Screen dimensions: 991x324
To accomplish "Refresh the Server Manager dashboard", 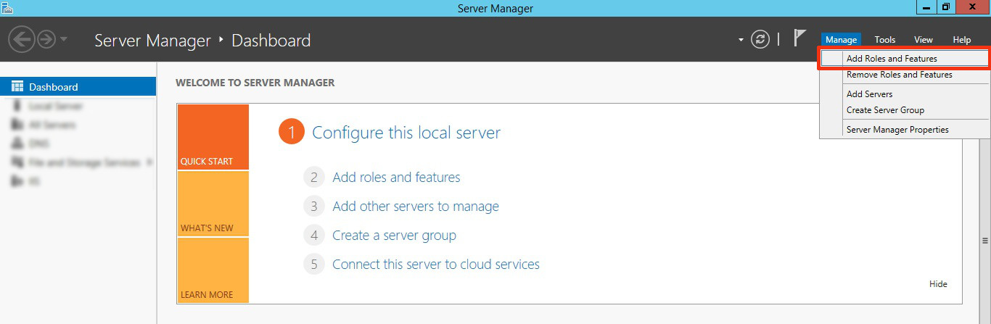I will (x=760, y=40).
